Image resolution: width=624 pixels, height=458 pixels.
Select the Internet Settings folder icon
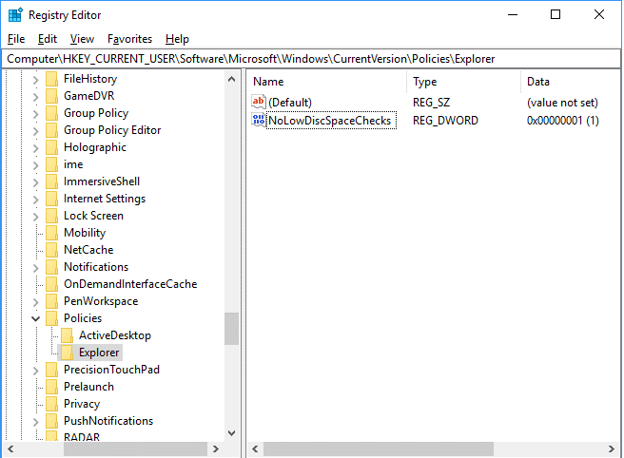[x=51, y=199]
